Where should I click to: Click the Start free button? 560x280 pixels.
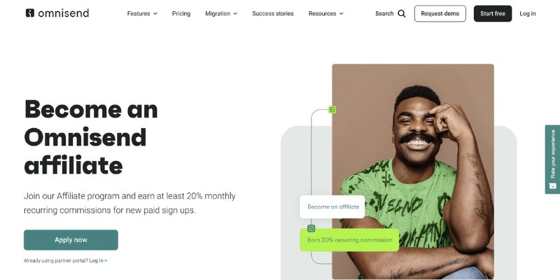click(493, 13)
